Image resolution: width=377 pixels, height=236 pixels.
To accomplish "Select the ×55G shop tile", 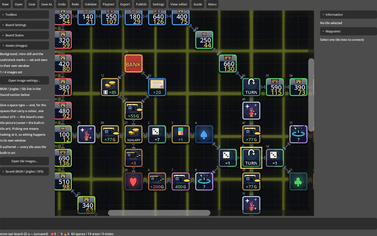I will 133,111.
